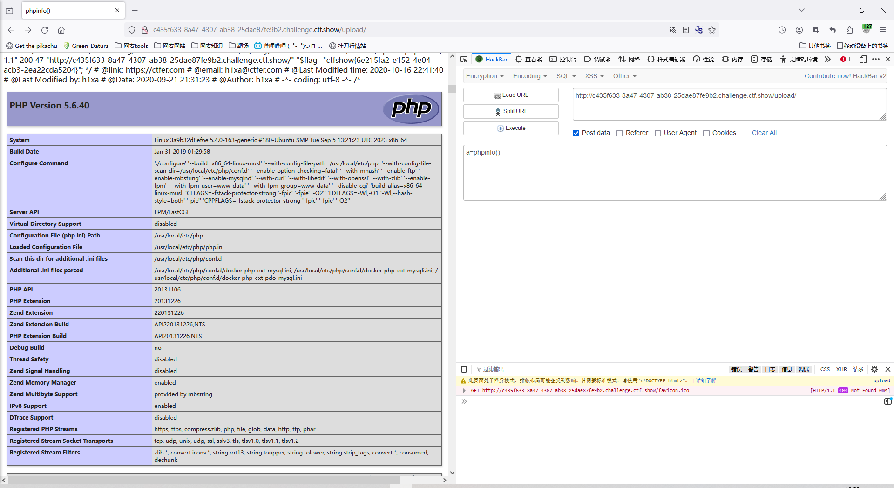Viewport: 894px width, 488px height.
Task: Open the Contribute now! link
Action: coord(827,76)
